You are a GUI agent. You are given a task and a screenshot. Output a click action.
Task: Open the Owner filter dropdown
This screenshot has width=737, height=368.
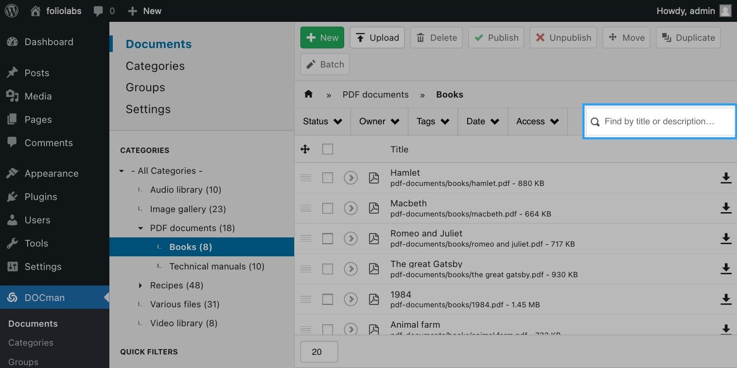tap(379, 121)
